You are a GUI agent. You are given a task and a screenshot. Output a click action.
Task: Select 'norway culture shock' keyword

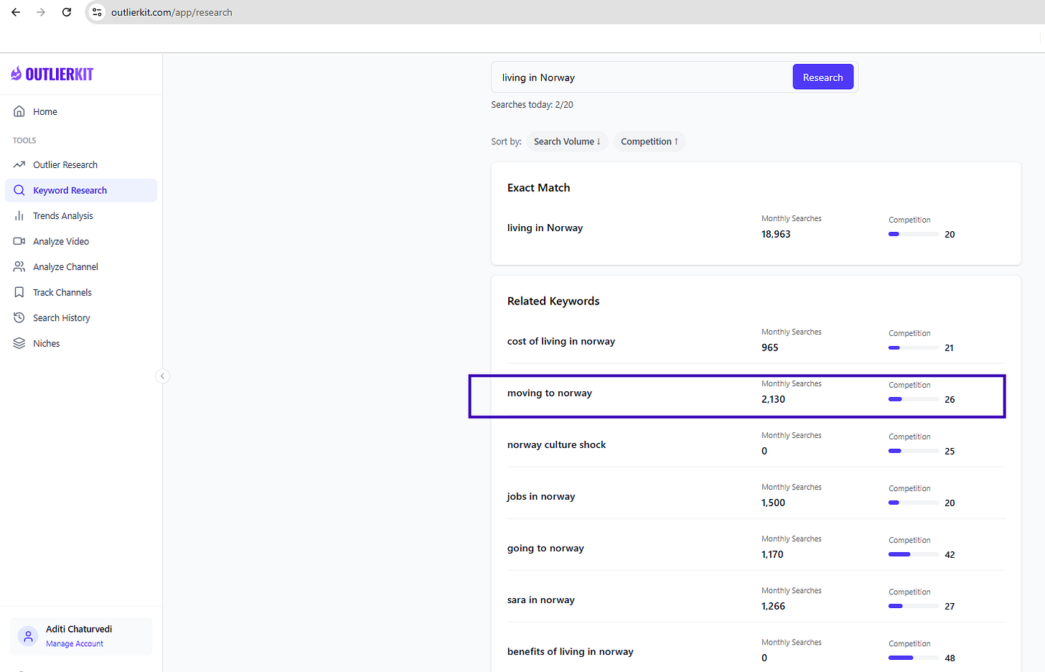pyautogui.click(x=556, y=444)
